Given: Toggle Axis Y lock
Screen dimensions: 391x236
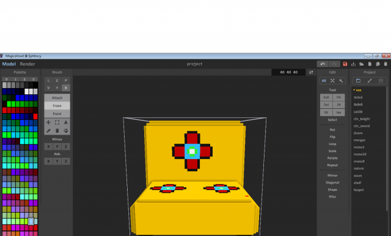Looking at the screenshot, I should [57, 161].
